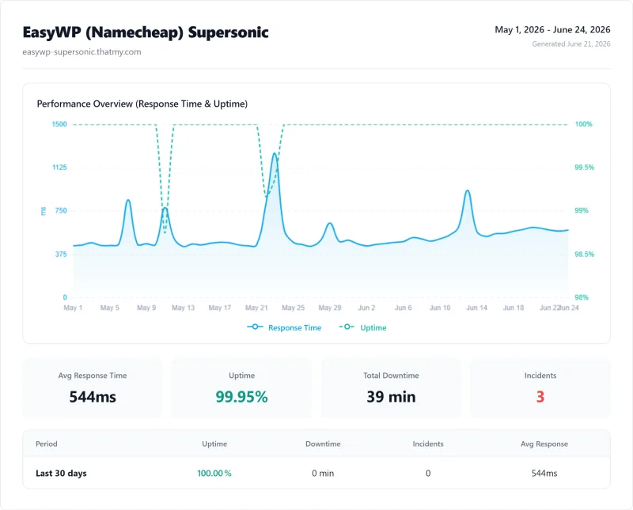
Task: Click the Uptime table column header
Action: (x=214, y=444)
